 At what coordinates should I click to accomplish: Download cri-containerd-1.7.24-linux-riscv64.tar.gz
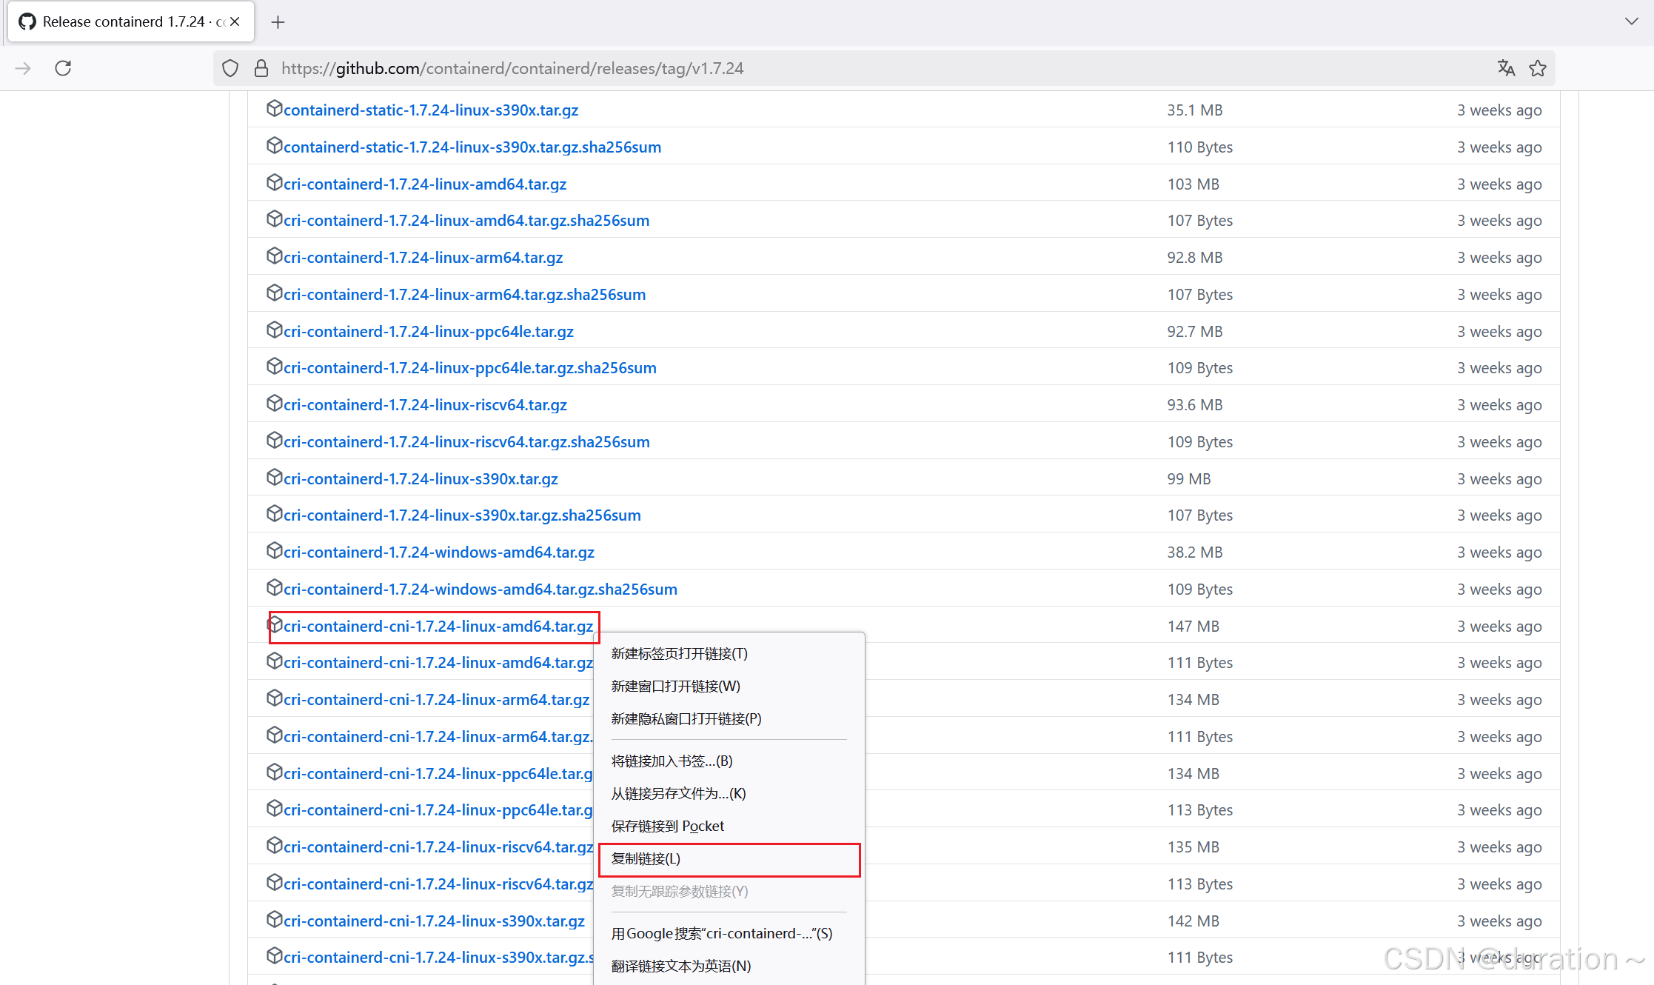click(x=426, y=404)
